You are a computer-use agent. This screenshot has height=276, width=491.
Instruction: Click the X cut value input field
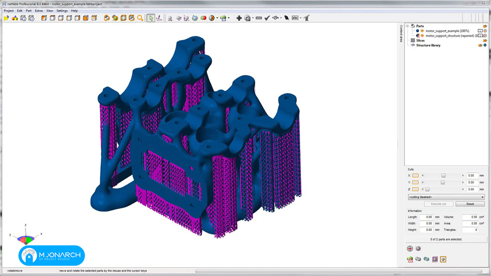coord(472,175)
